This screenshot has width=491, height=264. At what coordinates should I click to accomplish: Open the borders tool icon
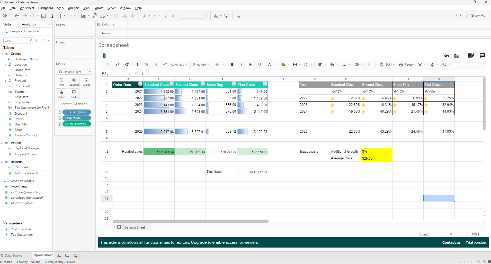pyautogui.click(x=295, y=65)
